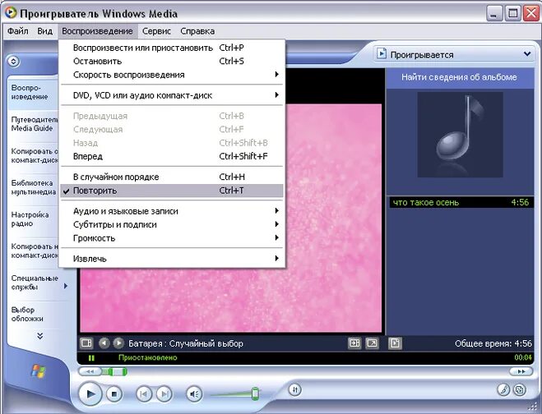542x414 pixels.
Task: Select the previous visualization arrow
Action: coord(104,343)
